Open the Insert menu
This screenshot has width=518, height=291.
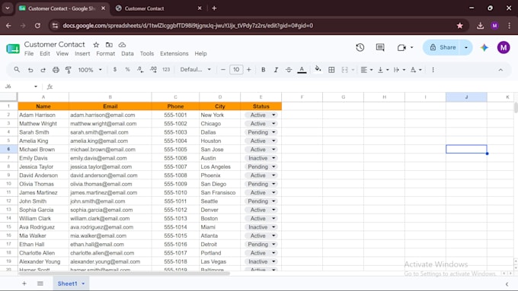tap(82, 53)
